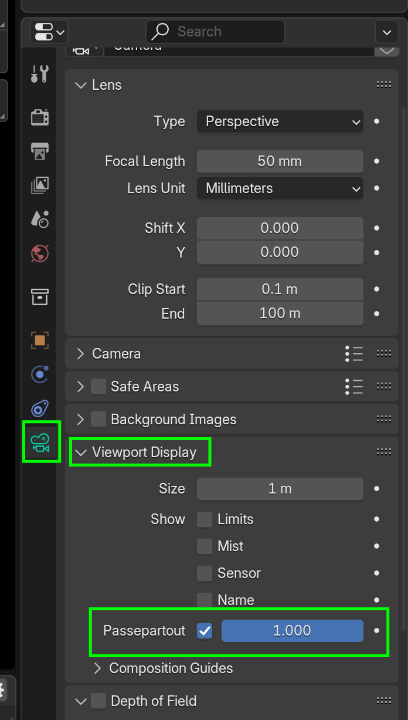Open the Safe Areas presets button
Viewport: 408px width, 720px height.
coord(354,387)
